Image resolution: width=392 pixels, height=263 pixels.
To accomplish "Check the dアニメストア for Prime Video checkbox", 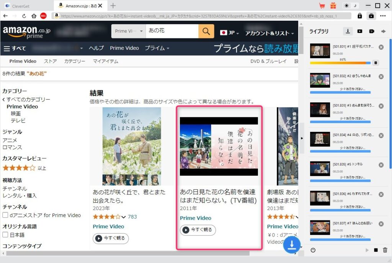I will 5,215.
